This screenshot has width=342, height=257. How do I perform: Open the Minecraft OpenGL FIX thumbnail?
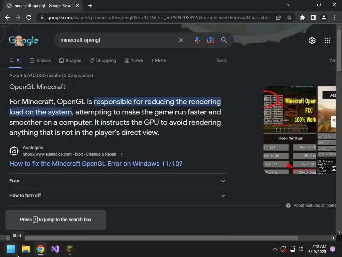(290, 109)
